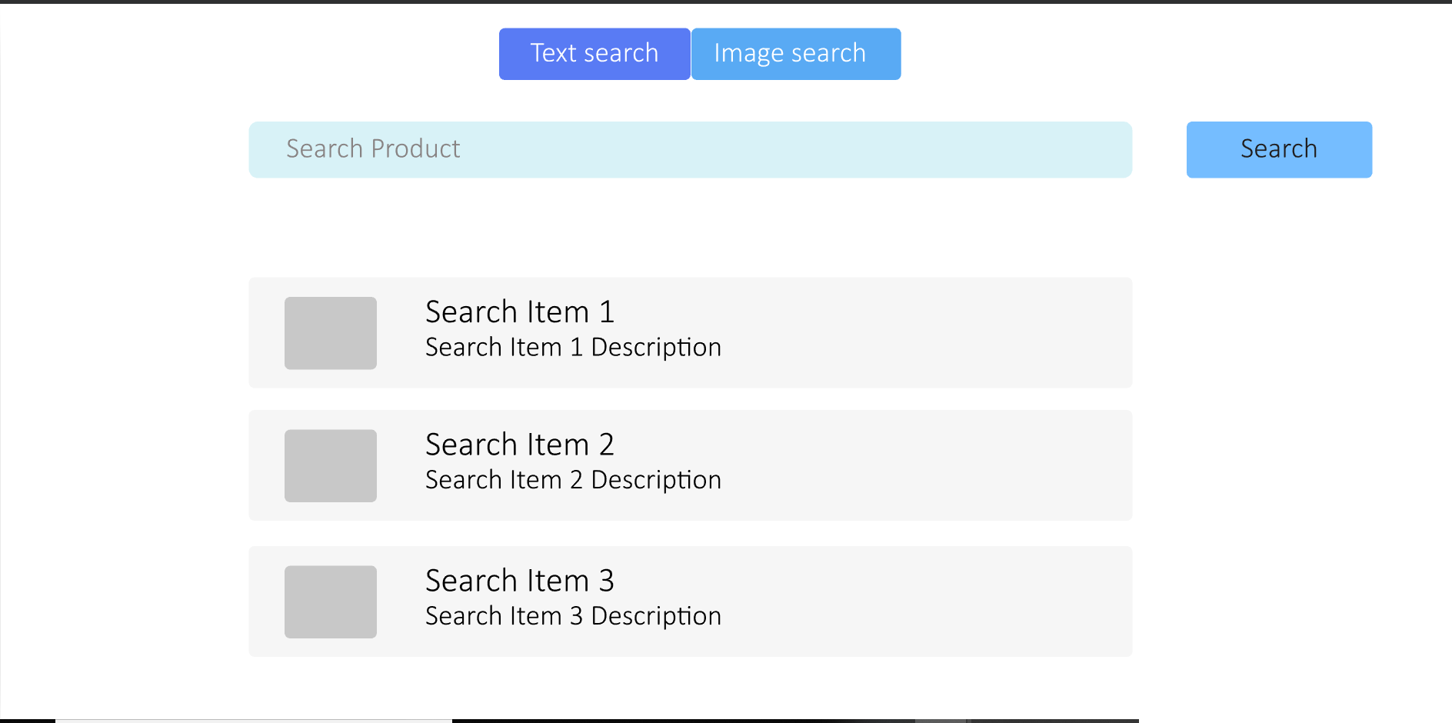Switch to the Image search tab
The height and width of the screenshot is (723, 1452).
(796, 54)
